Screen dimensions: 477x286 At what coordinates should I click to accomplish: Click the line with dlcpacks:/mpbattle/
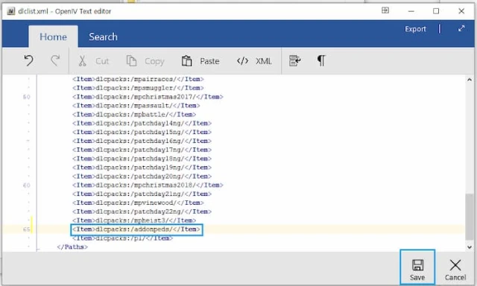click(134, 115)
